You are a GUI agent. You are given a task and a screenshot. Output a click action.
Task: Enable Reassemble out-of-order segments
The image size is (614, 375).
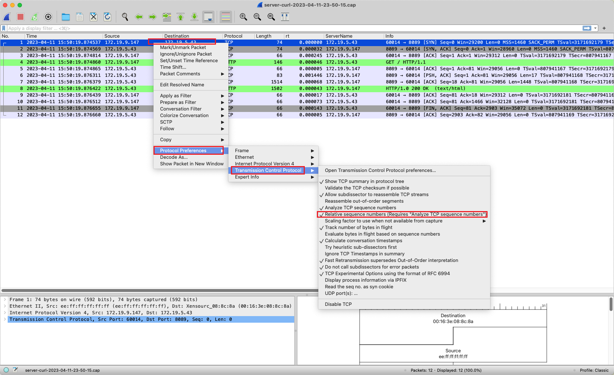(364, 201)
